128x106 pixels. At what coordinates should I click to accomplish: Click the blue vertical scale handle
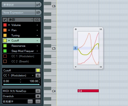[x=75, y=48]
